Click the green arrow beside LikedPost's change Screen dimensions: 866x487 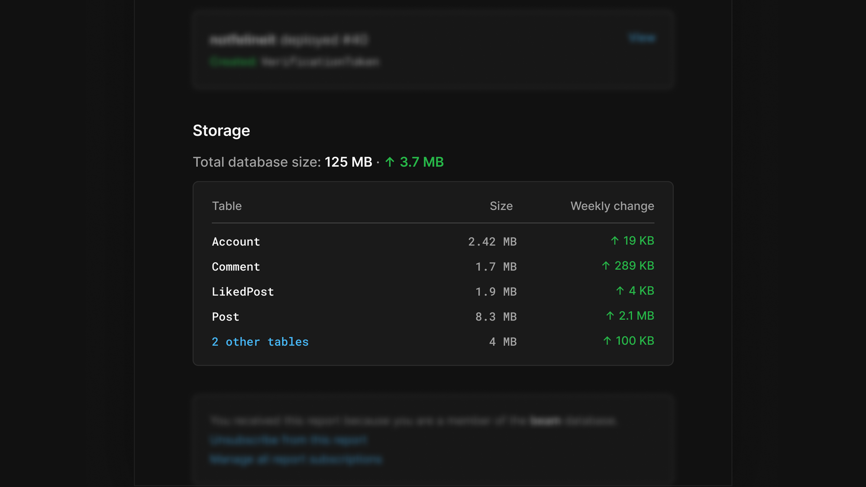click(x=620, y=291)
